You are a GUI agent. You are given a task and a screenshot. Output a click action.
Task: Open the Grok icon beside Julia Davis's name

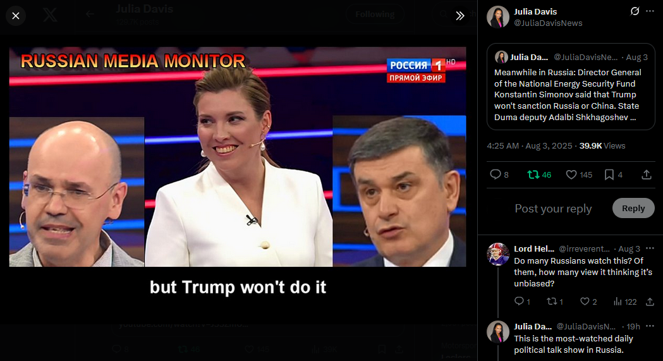pos(635,11)
